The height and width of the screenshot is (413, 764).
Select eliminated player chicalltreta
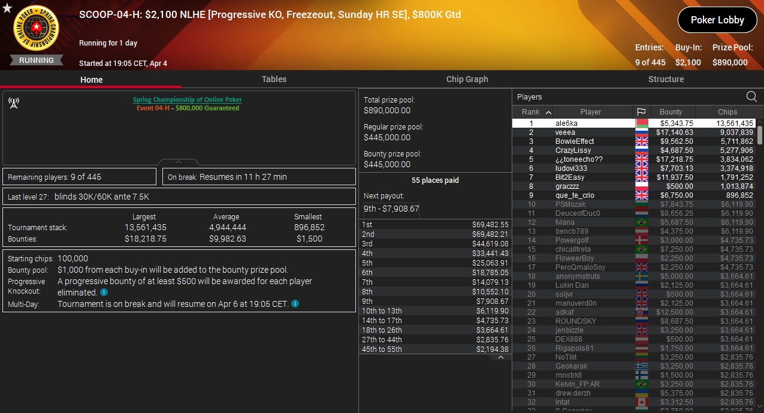pos(634,249)
